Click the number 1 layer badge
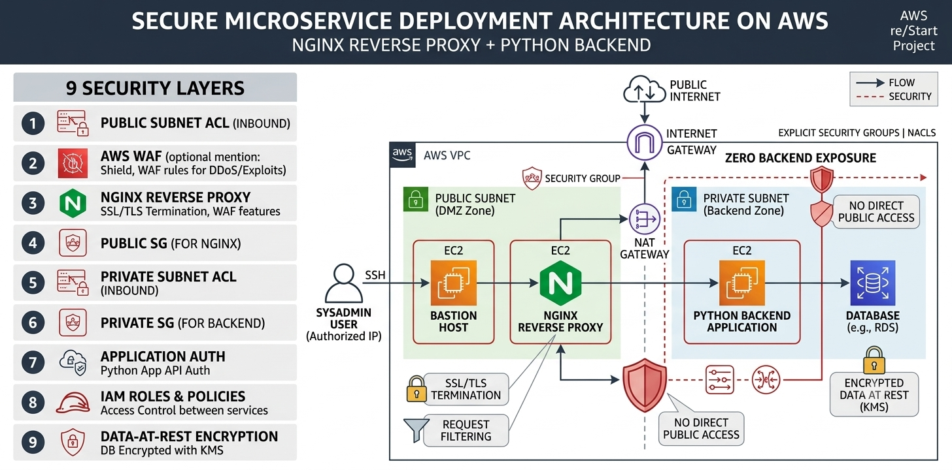 (33, 123)
